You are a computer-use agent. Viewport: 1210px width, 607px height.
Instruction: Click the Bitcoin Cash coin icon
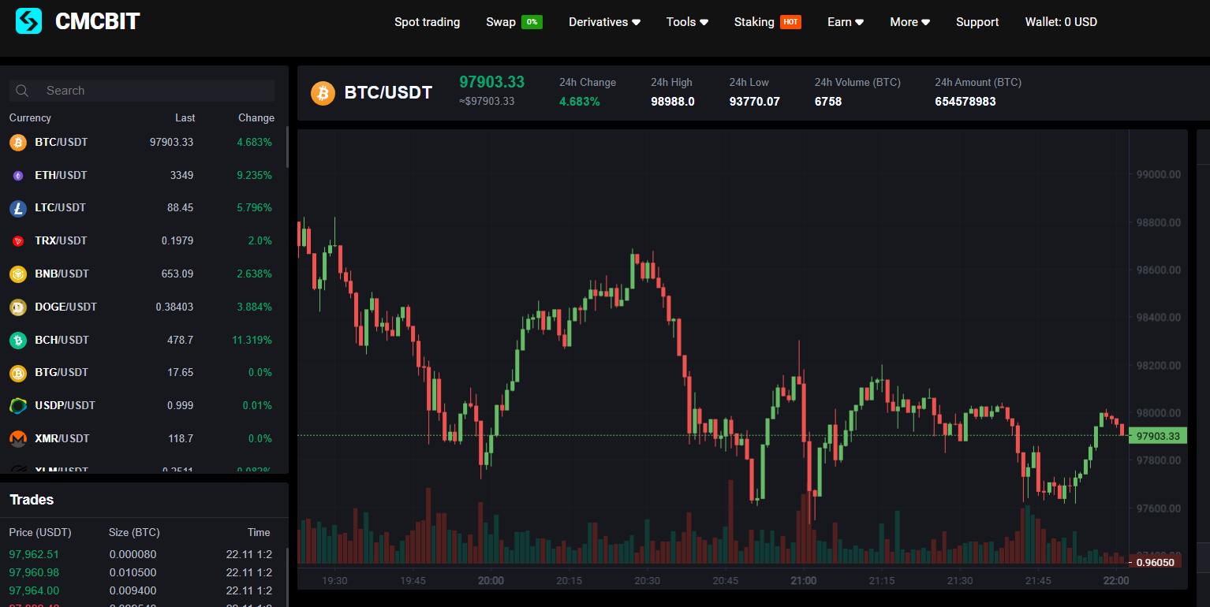point(18,341)
